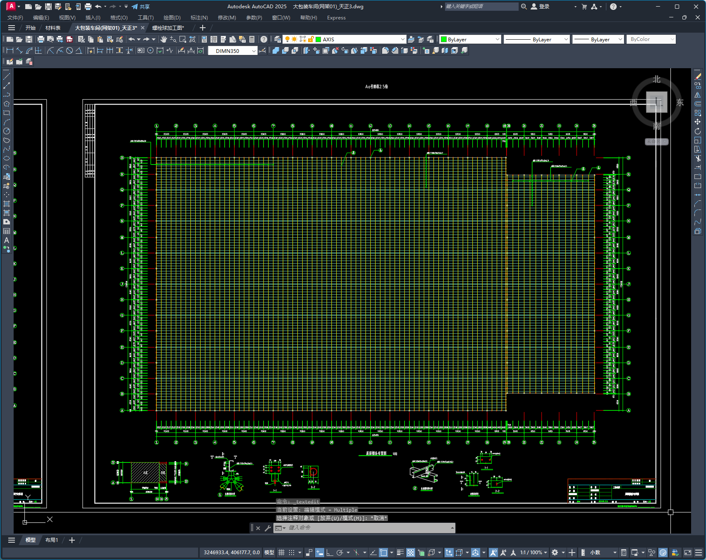This screenshot has width=706, height=560.
Task: Select the Move modify tool
Action: point(698,122)
